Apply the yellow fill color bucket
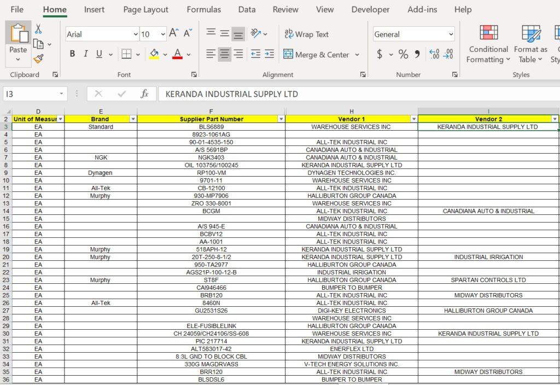The width and height of the screenshot is (560, 385). 154,54
